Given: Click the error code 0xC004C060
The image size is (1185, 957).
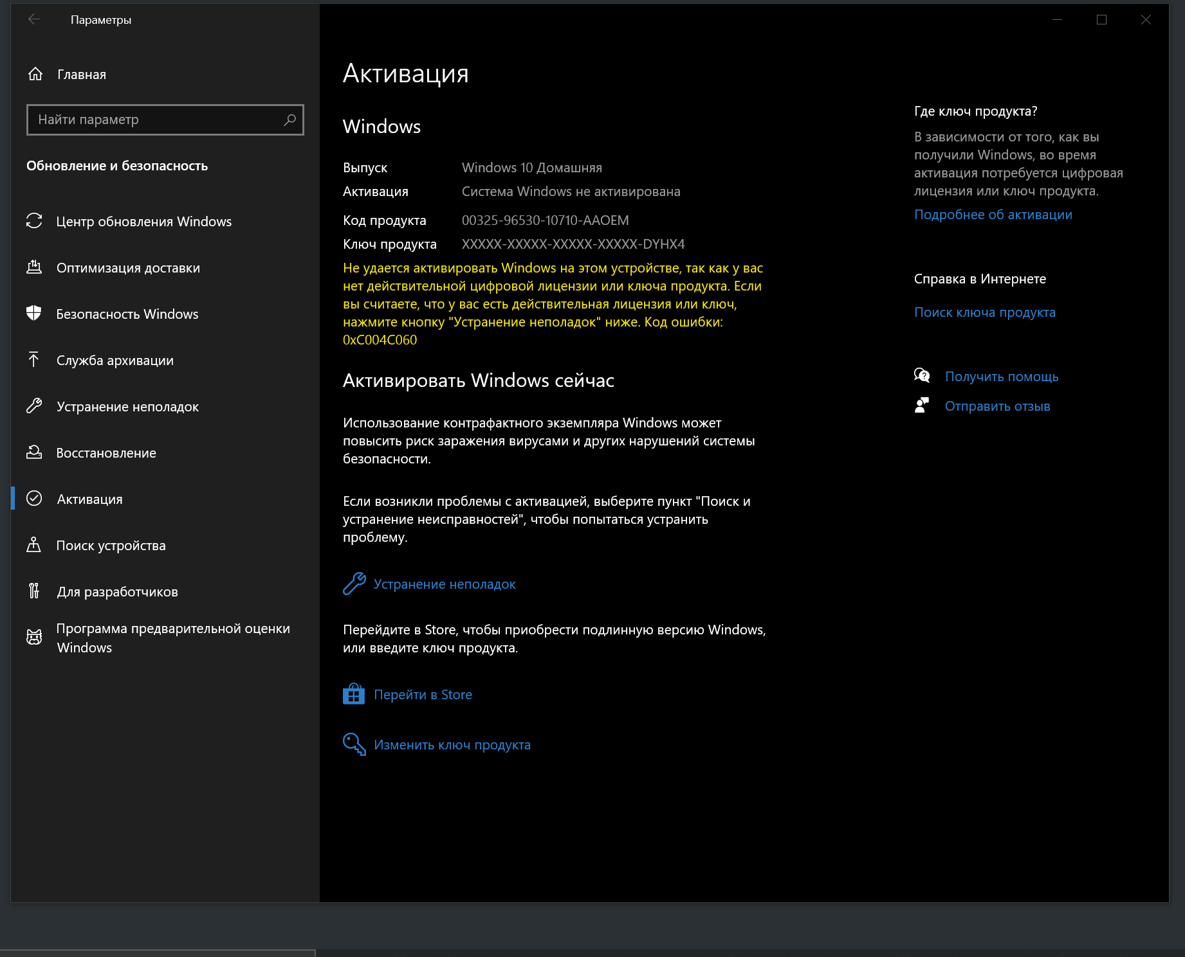Looking at the screenshot, I should click(380, 339).
